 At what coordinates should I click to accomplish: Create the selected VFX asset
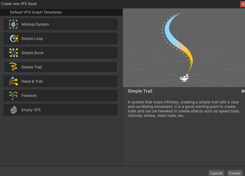(x=235, y=173)
